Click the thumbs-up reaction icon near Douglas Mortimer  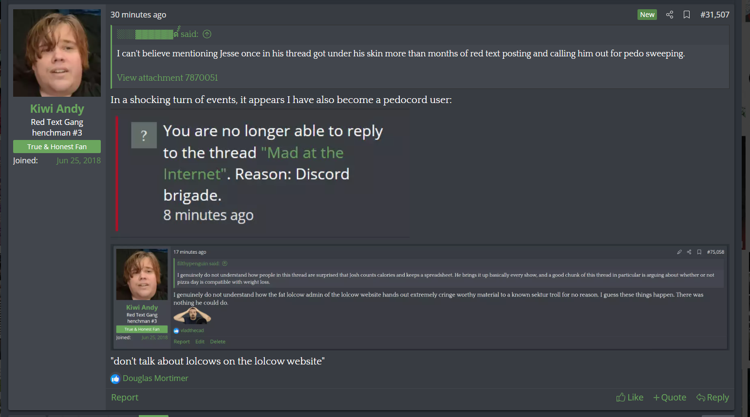pos(115,379)
